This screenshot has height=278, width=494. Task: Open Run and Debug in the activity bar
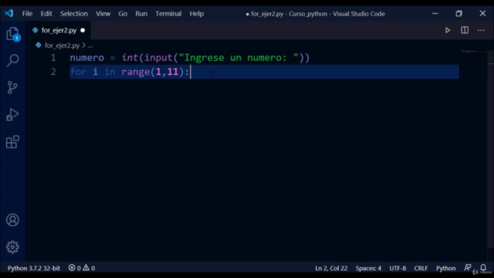pyautogui.click(x=12, y=114)
